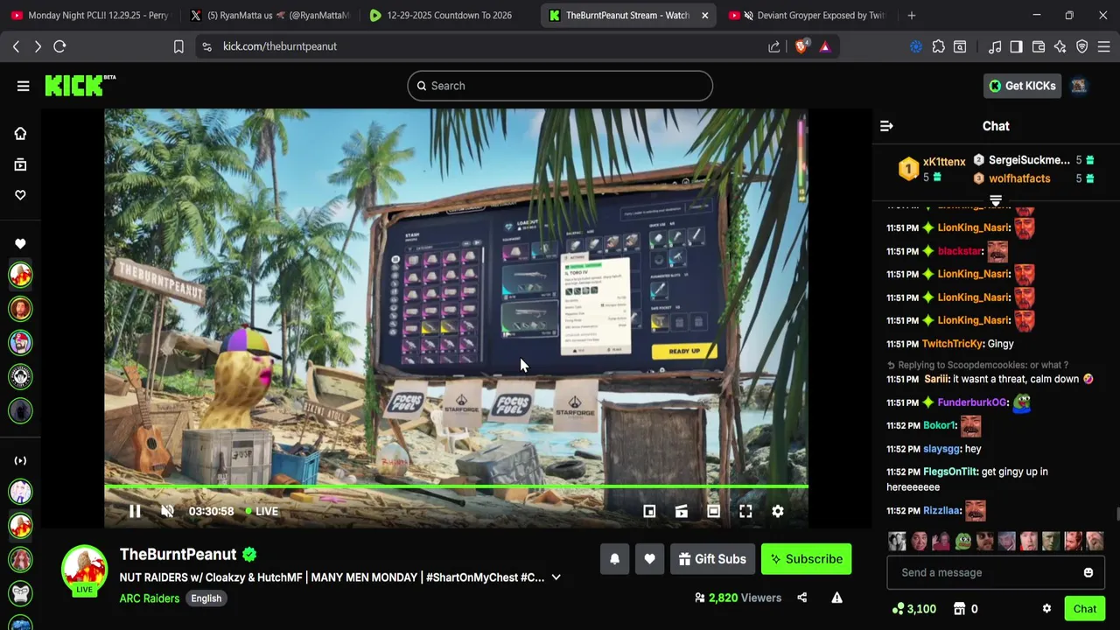Open the ARC Raiders category link

(150, 598)
